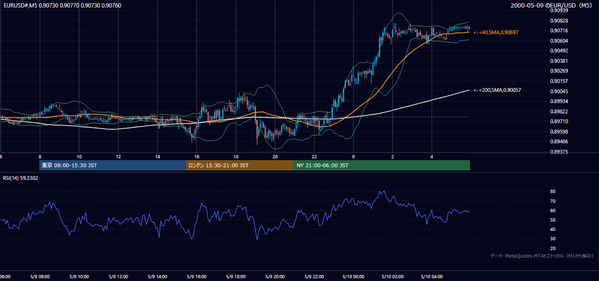Click the 5/9 22:00 bottom time label

pos(314,276)
